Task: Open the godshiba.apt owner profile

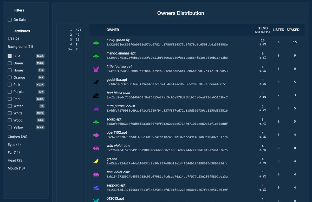Action: [117, 80]
